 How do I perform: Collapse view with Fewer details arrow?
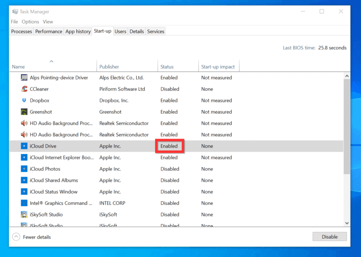click(16, 237)
